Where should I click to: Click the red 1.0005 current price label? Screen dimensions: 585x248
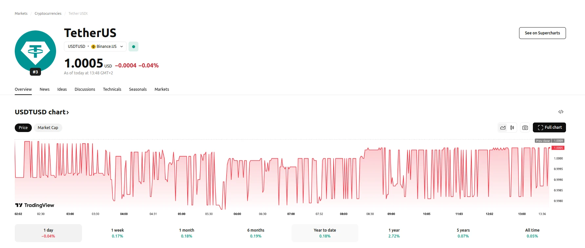point(558,148)
